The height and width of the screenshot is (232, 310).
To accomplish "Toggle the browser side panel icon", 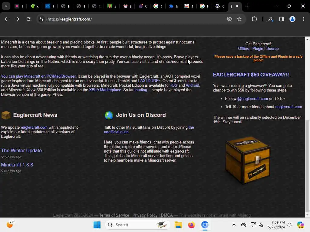I will 282,19.
